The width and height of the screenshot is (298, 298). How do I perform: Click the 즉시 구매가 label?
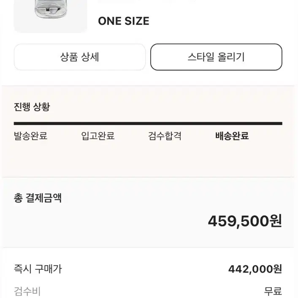[x=38, y=269]
